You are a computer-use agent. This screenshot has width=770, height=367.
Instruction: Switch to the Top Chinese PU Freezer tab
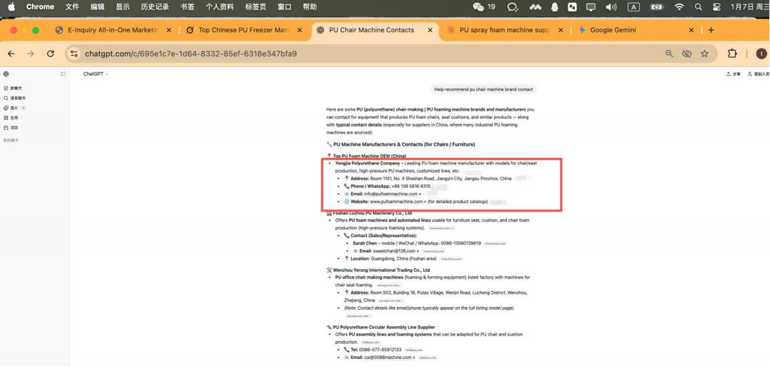(243, 30)
